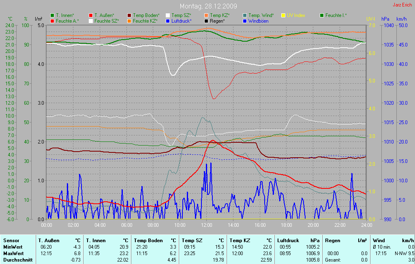Select the 'Windböen' legend label
The image size is (415, 264).
point(258,21)
